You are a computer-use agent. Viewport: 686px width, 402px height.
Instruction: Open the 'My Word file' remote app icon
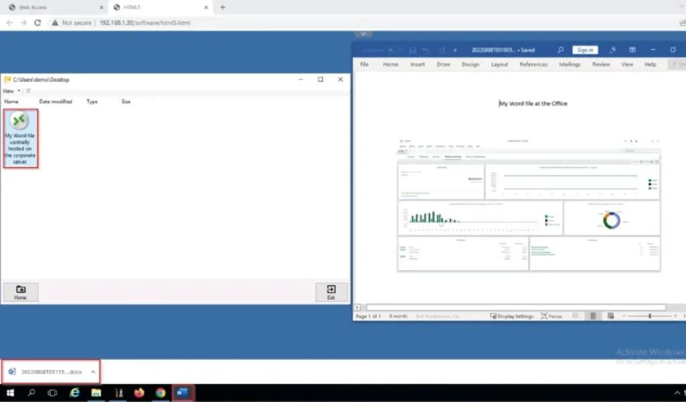[x=20, y=138]
